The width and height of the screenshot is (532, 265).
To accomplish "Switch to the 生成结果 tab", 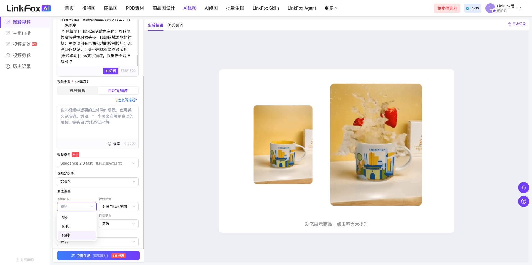I will pos(155,25).
